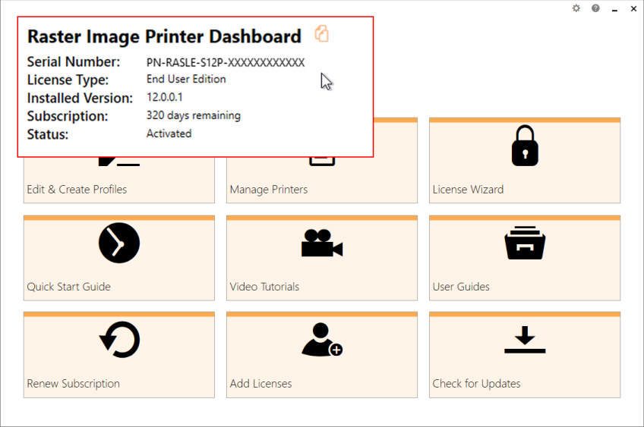Click installed version 12.0.0.1
This screenshot has width=644, height=427.
(164, 97)
